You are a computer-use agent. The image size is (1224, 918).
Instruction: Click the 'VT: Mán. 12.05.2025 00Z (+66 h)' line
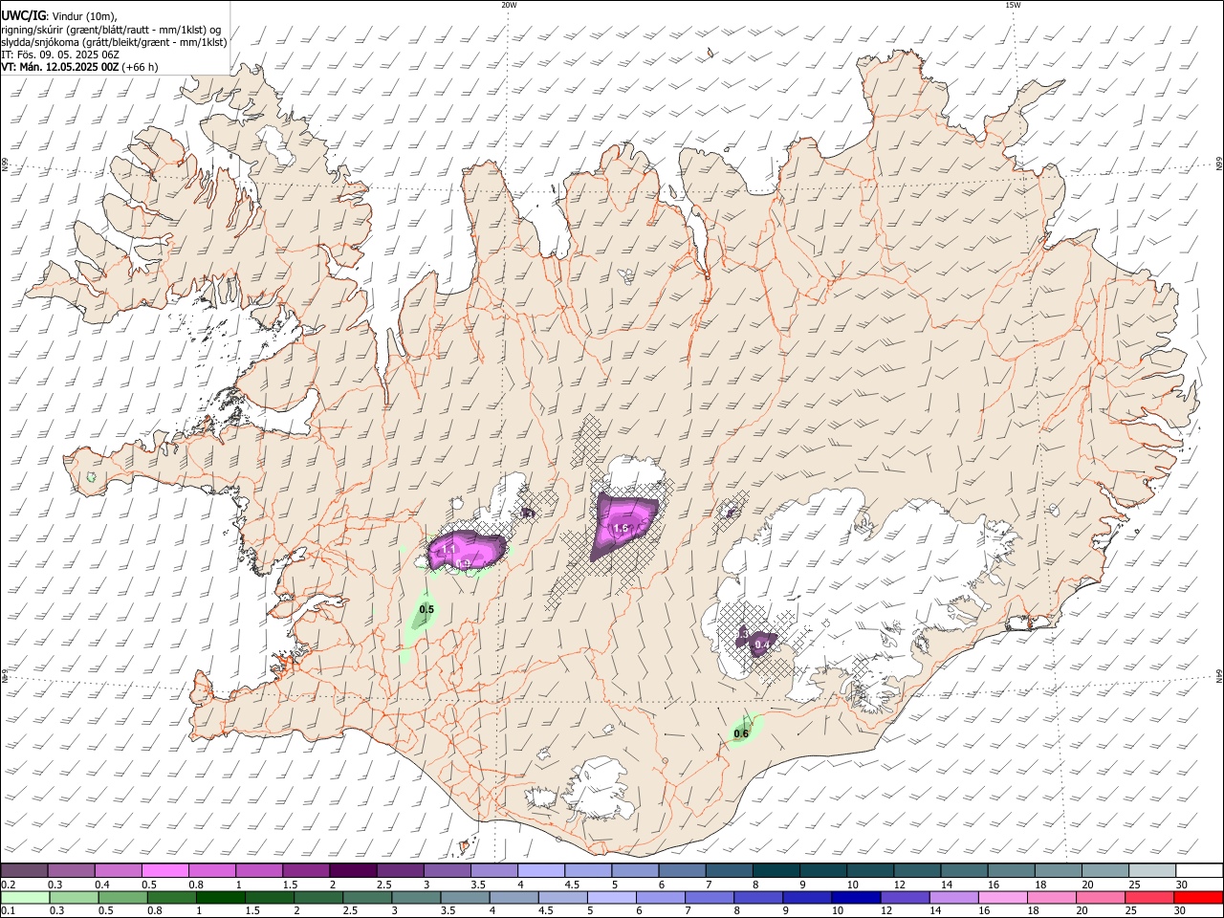coord(79,67)
